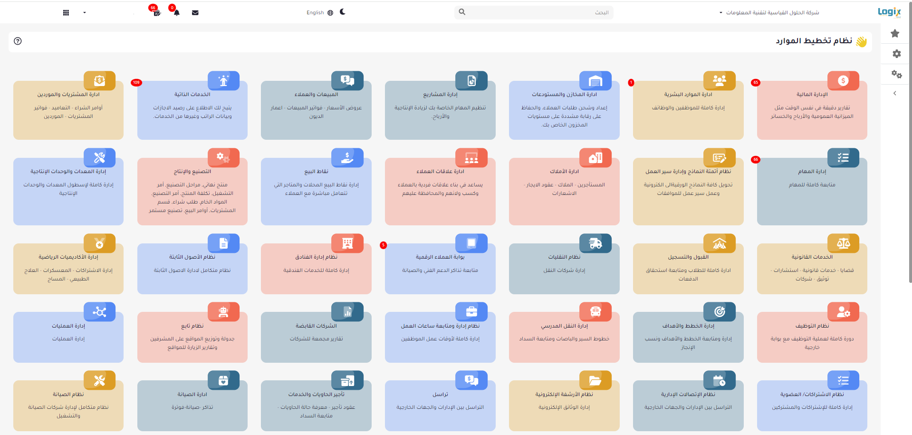Viewport: 912px width, 435px height.
Task: Open the tasks icon with 66 badge
Action: coord(156,13)
